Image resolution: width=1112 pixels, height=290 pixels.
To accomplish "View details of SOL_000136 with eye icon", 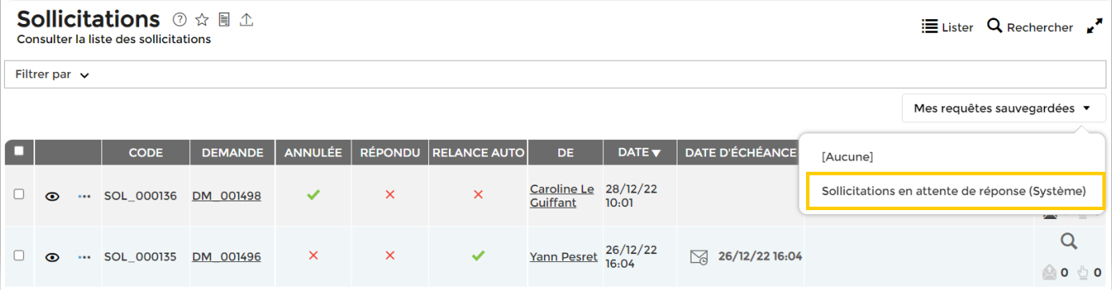I will point(53,196).
